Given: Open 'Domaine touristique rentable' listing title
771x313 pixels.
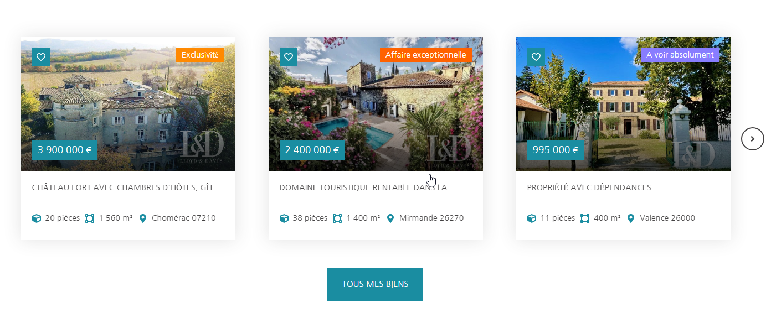Looking at the screenshot, I should tap(367, 187).
